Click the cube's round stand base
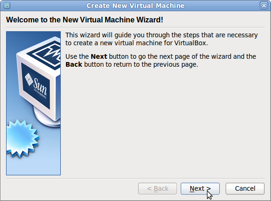 point(47,118)
